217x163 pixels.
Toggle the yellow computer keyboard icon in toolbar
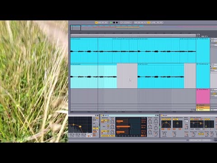tap(149, 23)
